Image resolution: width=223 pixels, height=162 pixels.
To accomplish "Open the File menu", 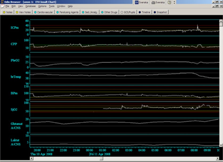I will pos(7,6).
